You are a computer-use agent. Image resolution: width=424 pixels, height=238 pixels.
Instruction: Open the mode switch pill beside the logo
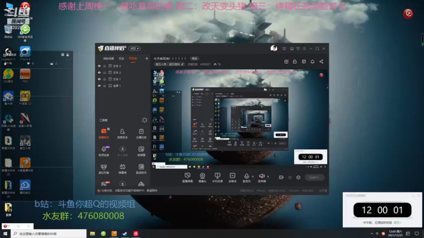135,48
